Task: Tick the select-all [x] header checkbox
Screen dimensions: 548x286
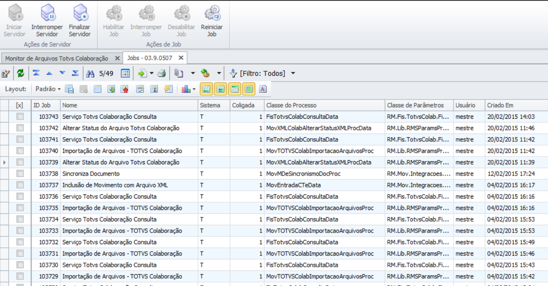Action: point(20,105)
